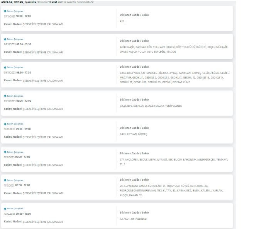
Task: Click the 'Kesinti Nedeni' line in the 07.10.2023 card
Action: pos(34,24)
